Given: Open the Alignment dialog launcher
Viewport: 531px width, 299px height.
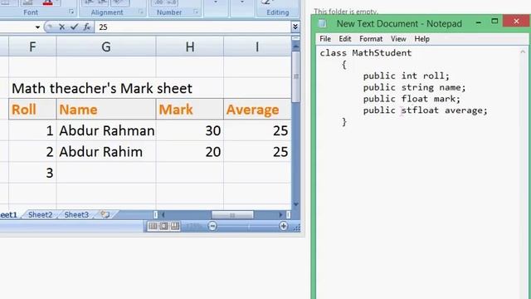Looking at the screenshot, I should point(141,12).
